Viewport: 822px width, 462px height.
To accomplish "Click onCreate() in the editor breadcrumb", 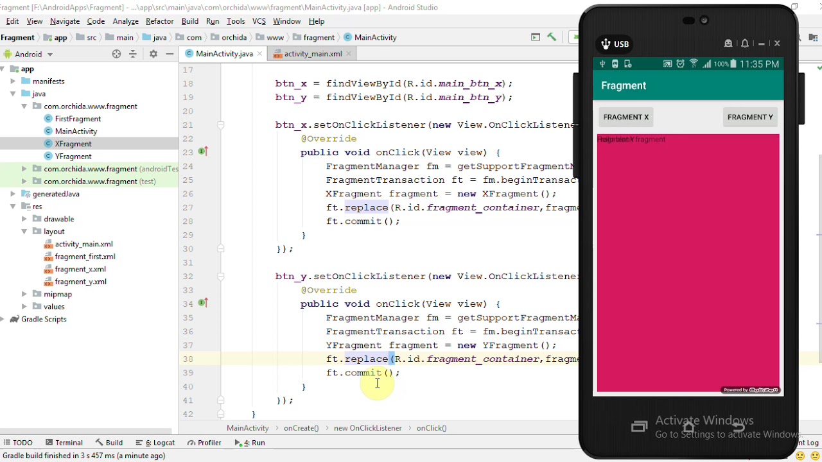I will pos(301,428).
